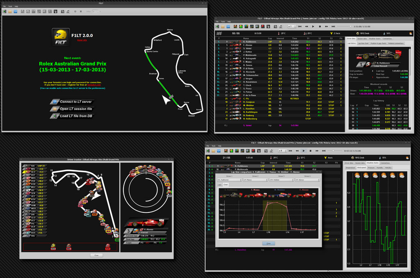Click blue database icon in start window toolbar
This screenshot has height=278, width=420.
click(x=16, y=11)
